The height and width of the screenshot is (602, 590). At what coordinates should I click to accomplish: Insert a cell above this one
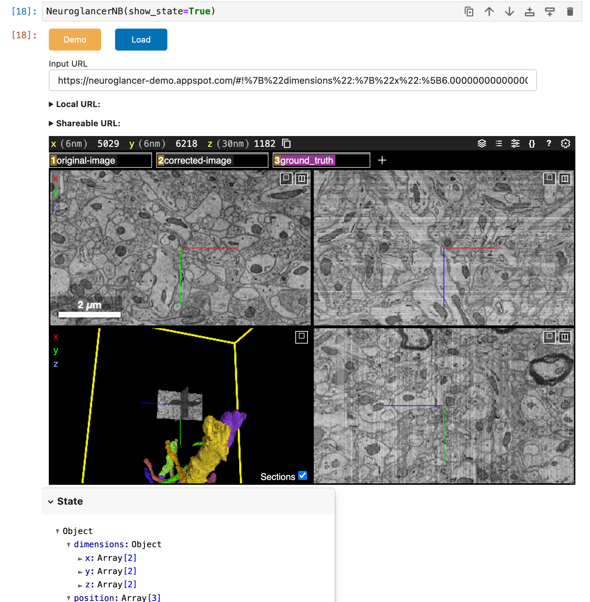point(530,12)
